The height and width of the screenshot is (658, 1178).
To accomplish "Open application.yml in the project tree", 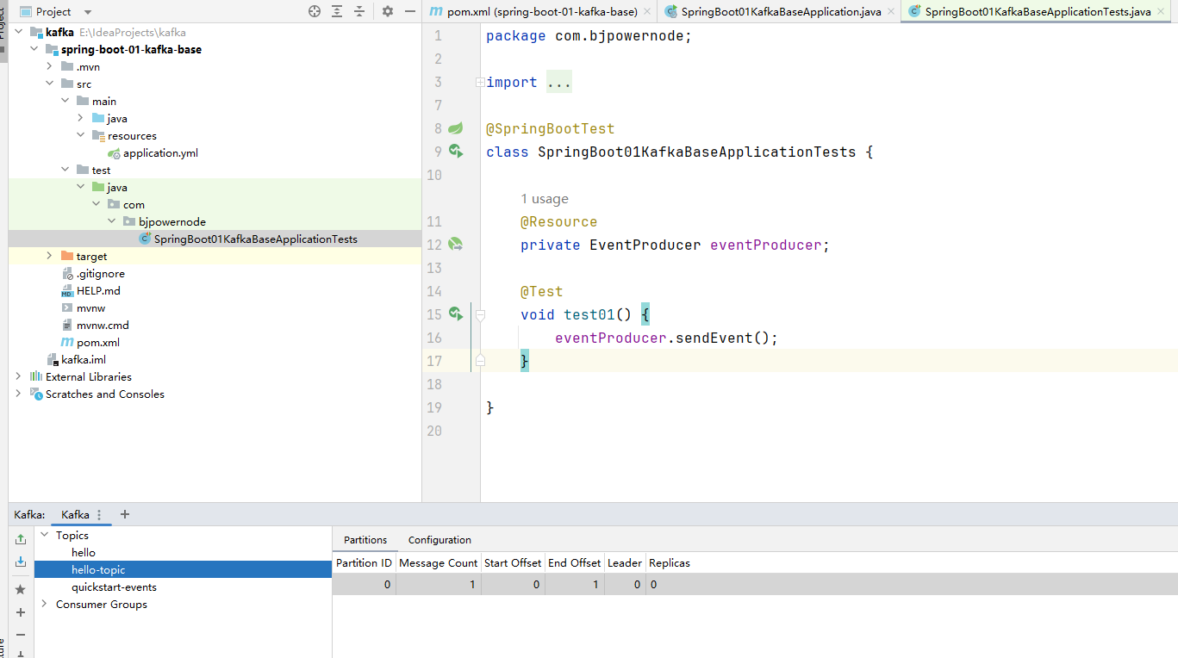I will coord(160,152).
